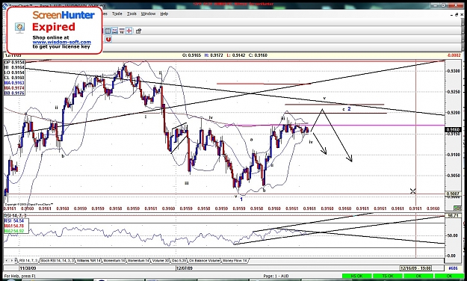This screenshot has width=467, height=281.
Task: Click the BB 0.9176 legend entry
Action: [x=14, y=93]
